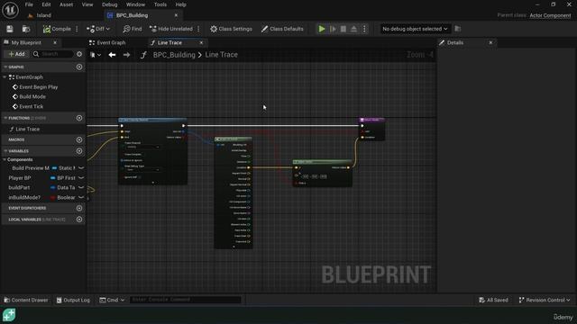Add new graph with plus icon

[x=79, y=67]
